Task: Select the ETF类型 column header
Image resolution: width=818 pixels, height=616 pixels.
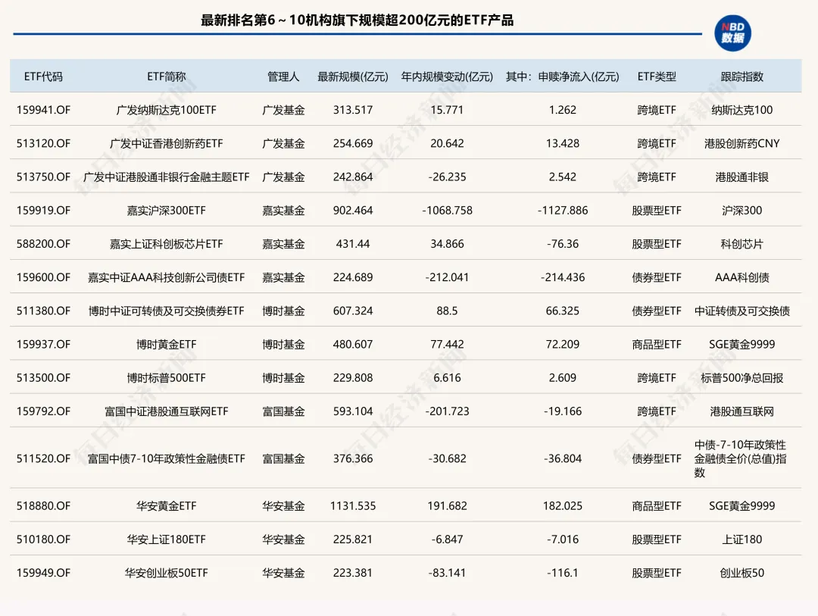Action: [657, 77]
